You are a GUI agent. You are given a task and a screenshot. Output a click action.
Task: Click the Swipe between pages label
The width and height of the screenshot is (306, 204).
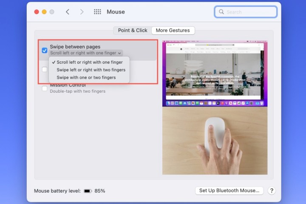[75, 47]
